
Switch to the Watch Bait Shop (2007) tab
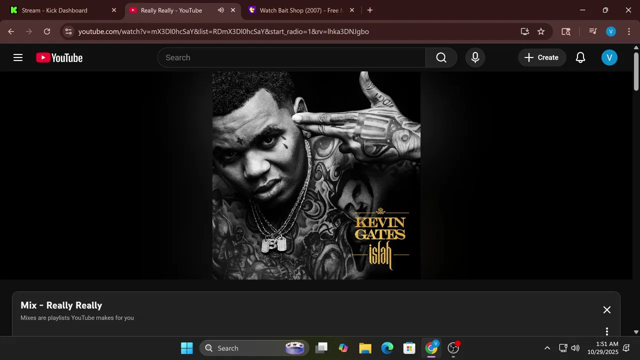[301, 10]
